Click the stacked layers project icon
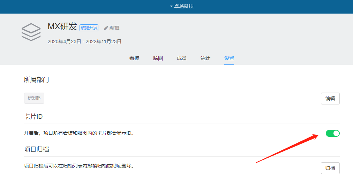The width and height of the screenshot is (353, 180). 31,32
